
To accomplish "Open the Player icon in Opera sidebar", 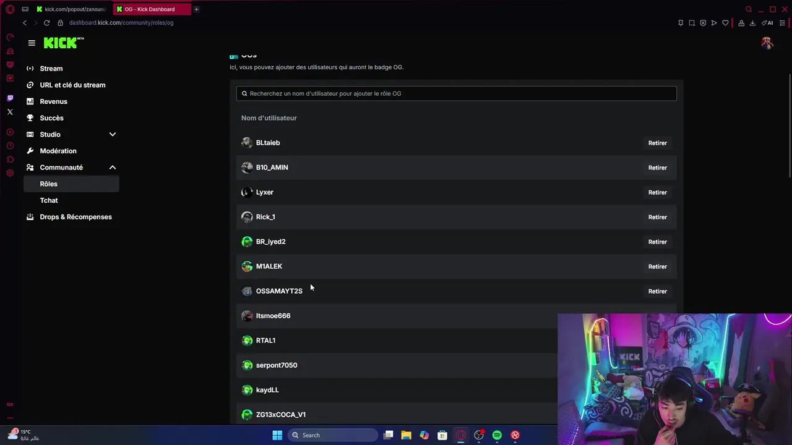I will pos(10,132).
